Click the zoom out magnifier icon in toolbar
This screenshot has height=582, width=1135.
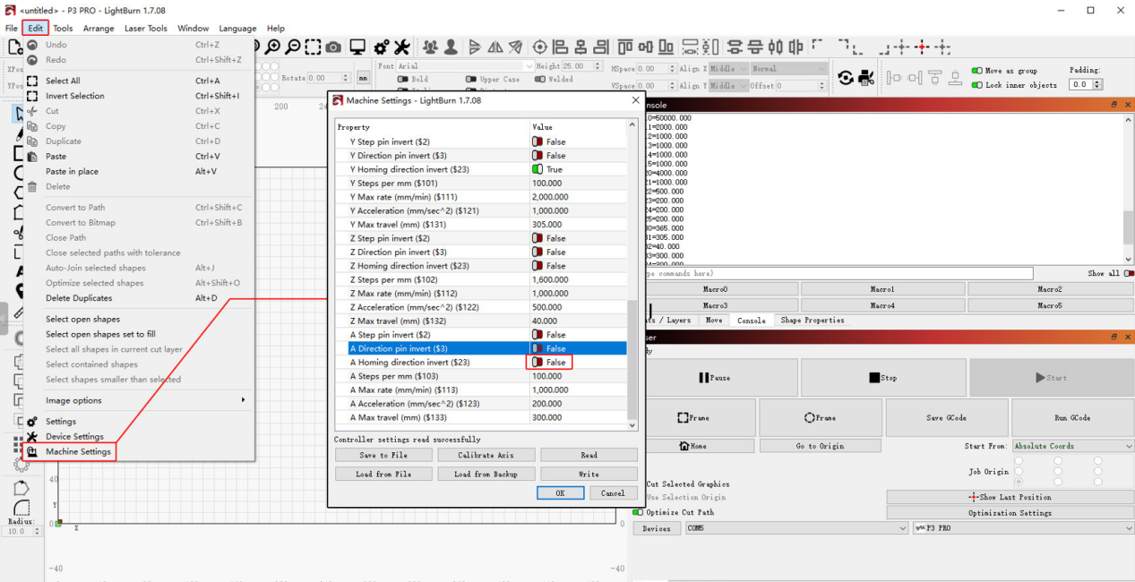[293, 47]
